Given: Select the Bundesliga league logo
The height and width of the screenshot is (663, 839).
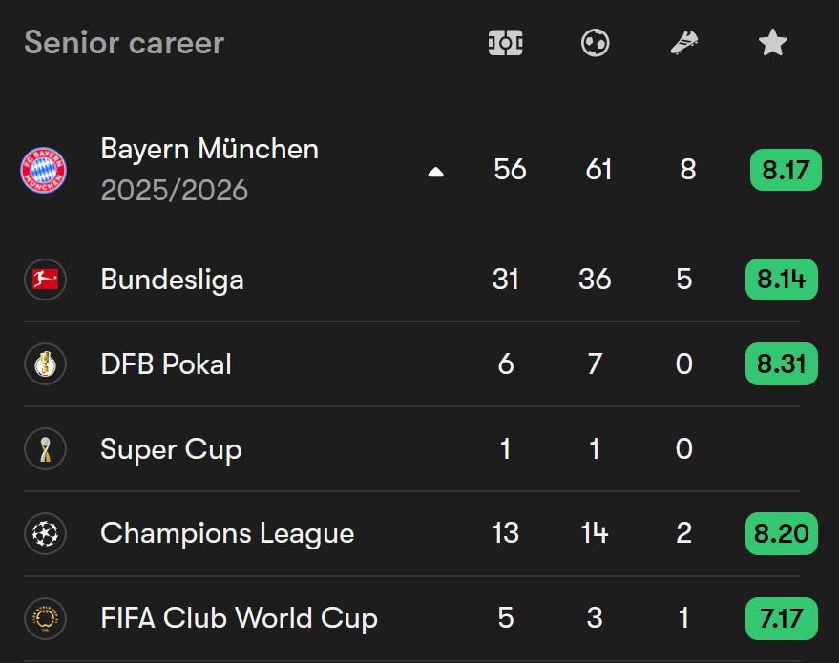Looking at the screenshot, I should click(46, 280).
